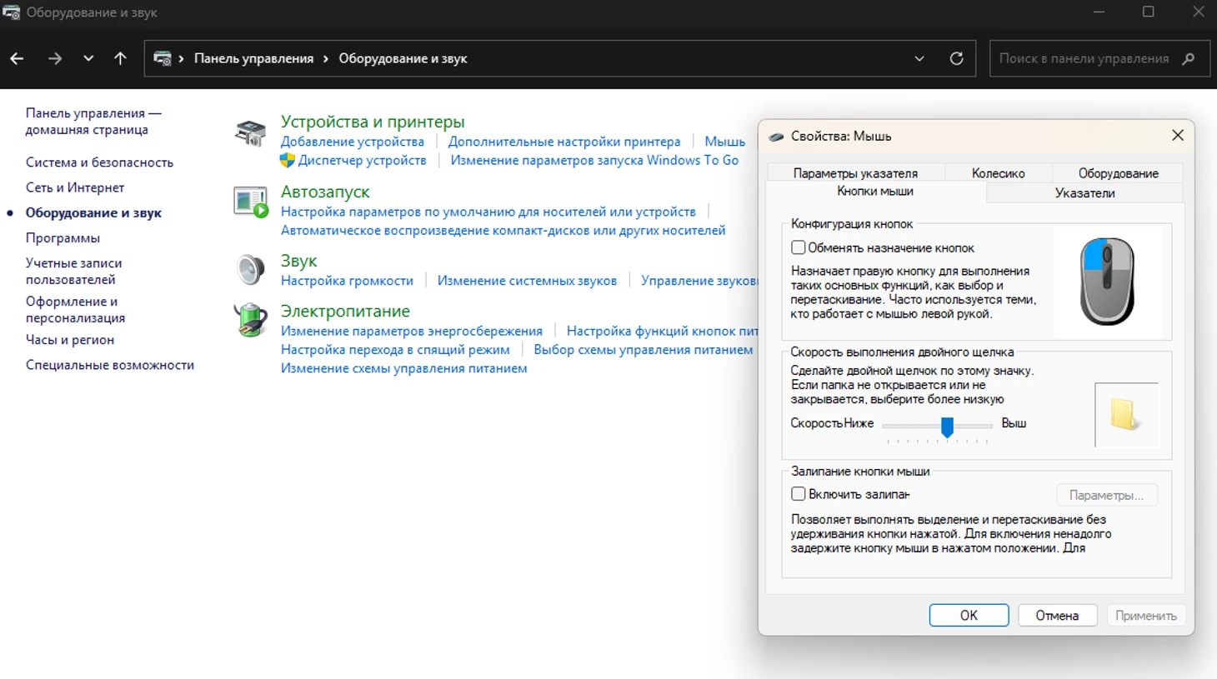Click the AutoPlay (Автозапуск) category icon

click(250, 202)
